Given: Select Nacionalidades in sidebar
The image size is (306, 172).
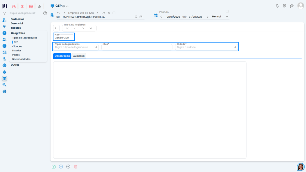Looking at the screenshot, I should [x=21, y=59].
